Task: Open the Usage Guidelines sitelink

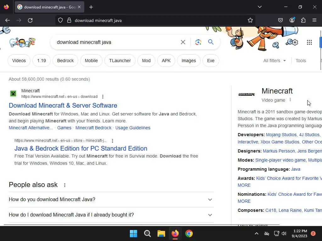Action: [133, 128]
